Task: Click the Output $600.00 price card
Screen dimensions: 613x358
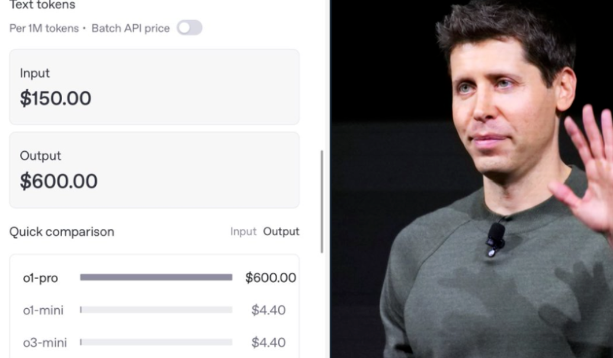Action: tap(154, 170)
